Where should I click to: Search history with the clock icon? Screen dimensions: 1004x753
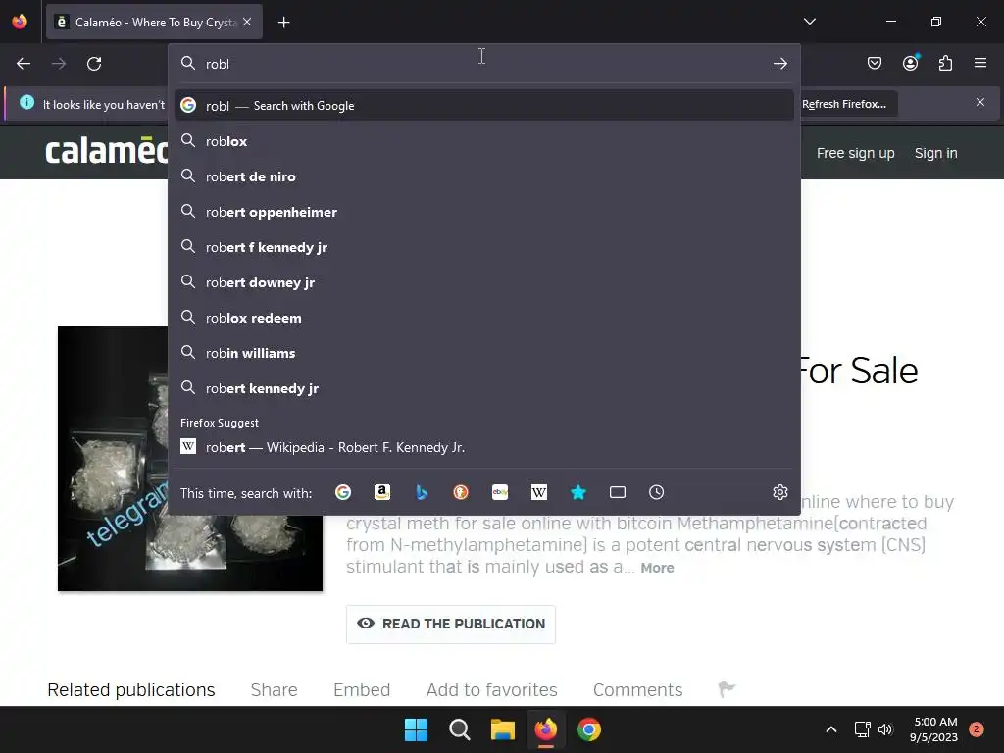click(656, 492)
